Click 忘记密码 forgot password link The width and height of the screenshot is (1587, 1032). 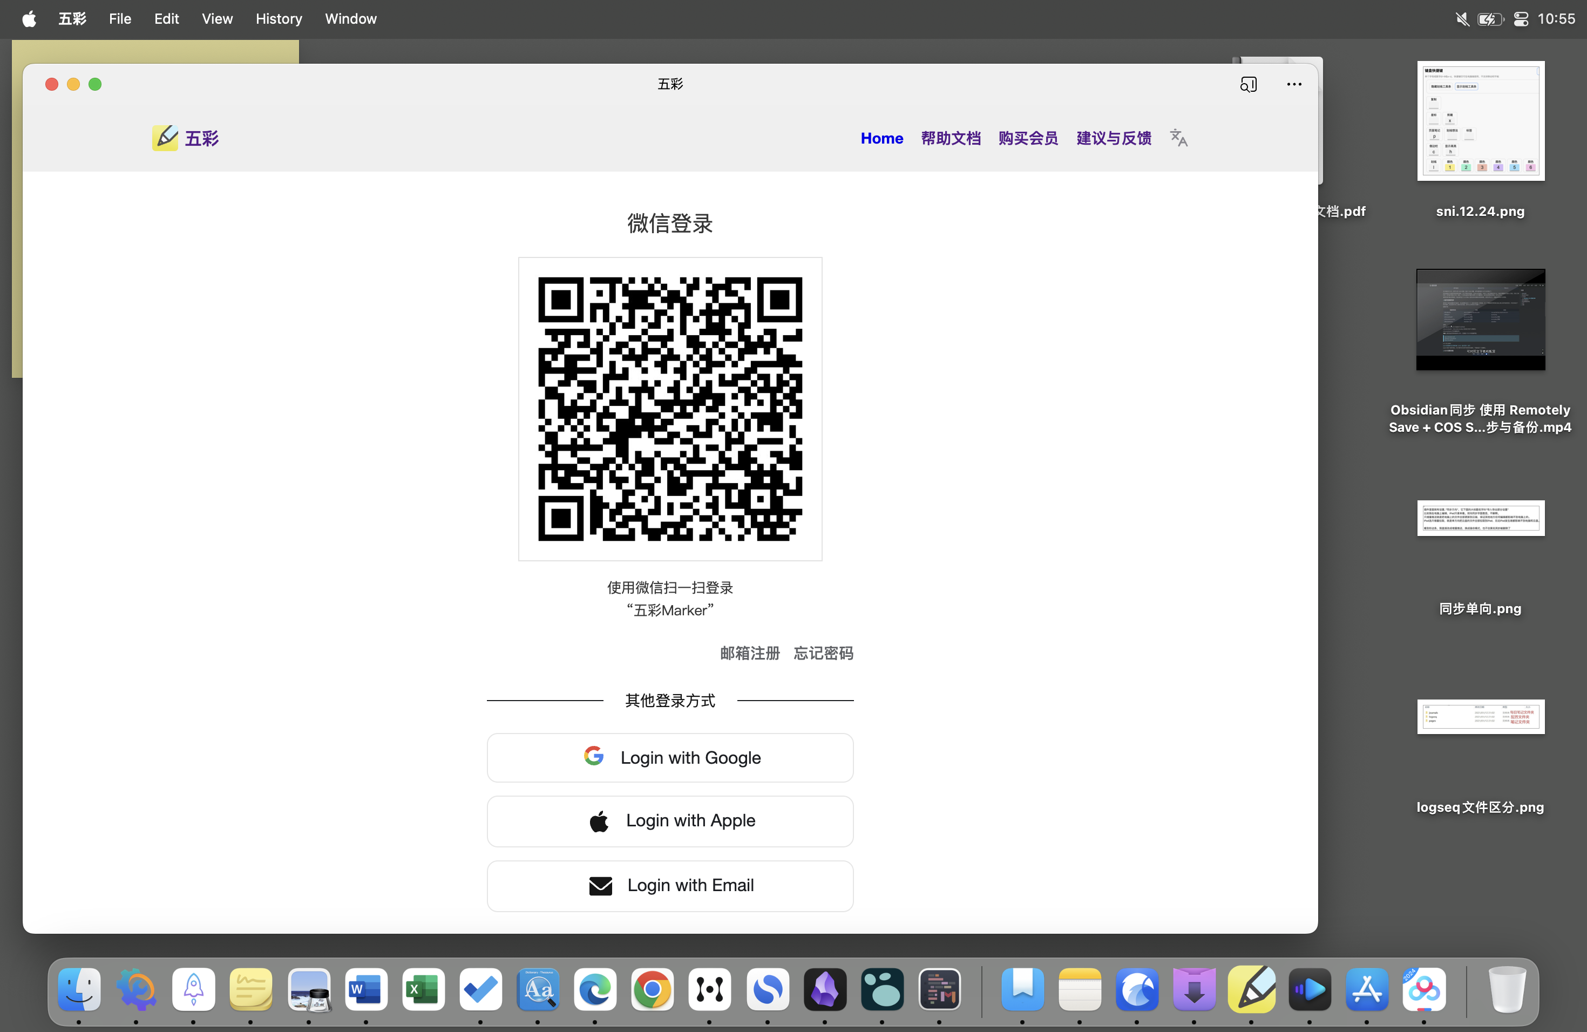(824, 653)
